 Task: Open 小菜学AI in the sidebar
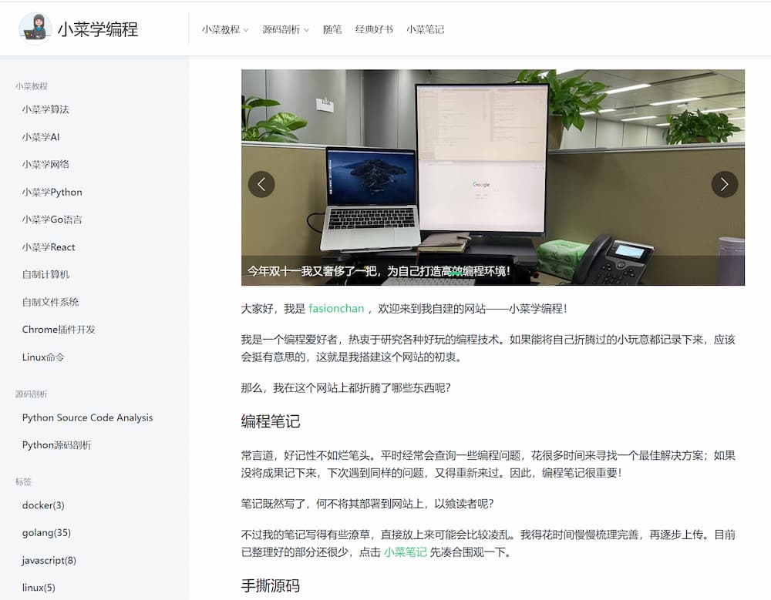click(42, 137)
